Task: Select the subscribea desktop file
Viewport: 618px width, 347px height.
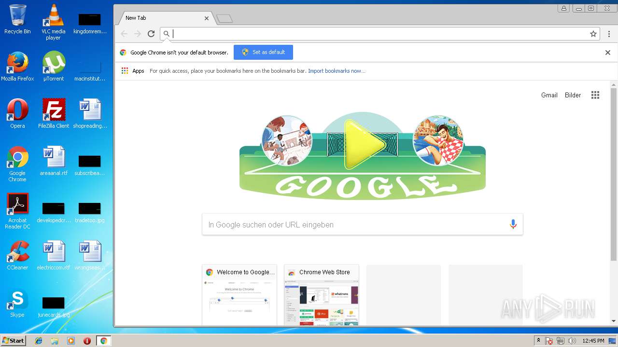Action: (90, 165)
